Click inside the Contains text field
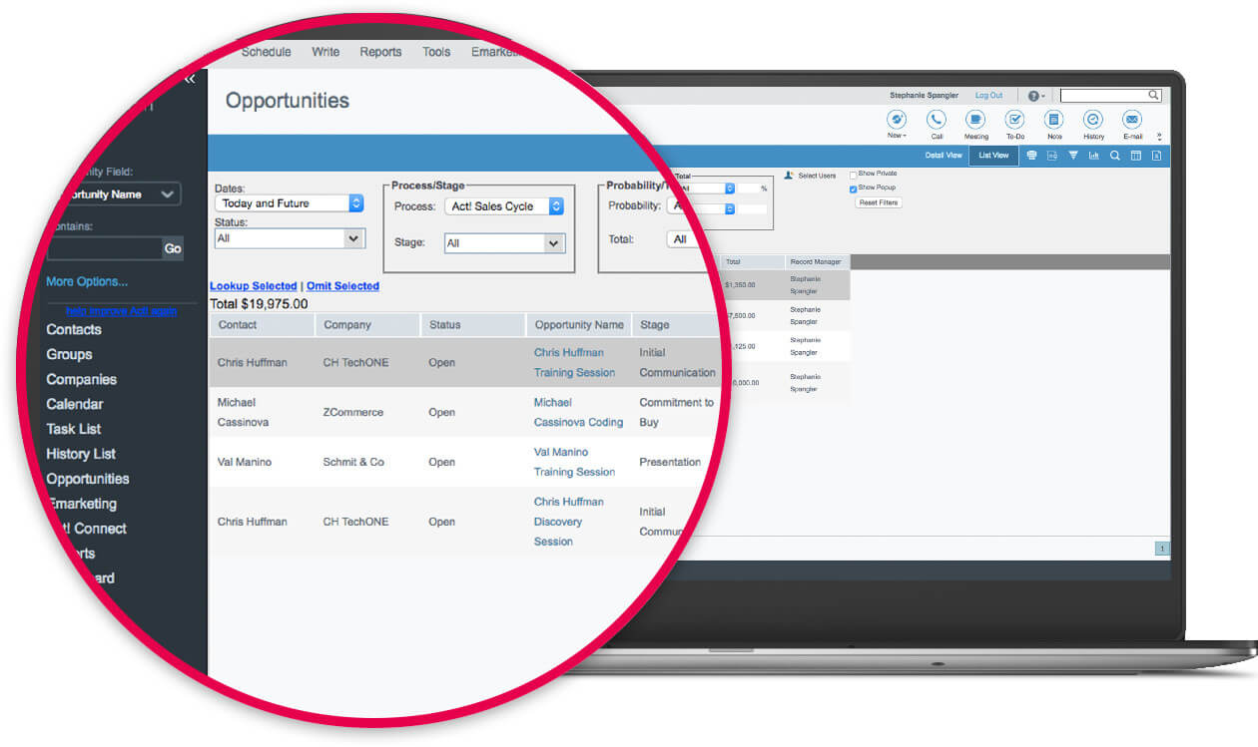This screenshot has height=747, width=1258. tap(105, 248)
